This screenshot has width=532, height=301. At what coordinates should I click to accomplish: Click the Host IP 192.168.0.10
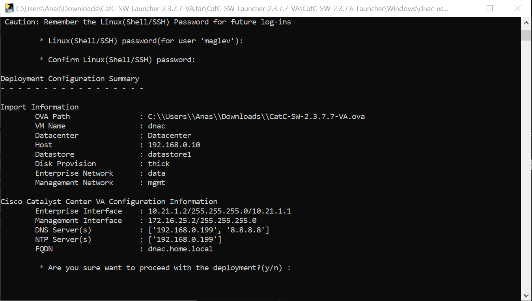point(174,145)
